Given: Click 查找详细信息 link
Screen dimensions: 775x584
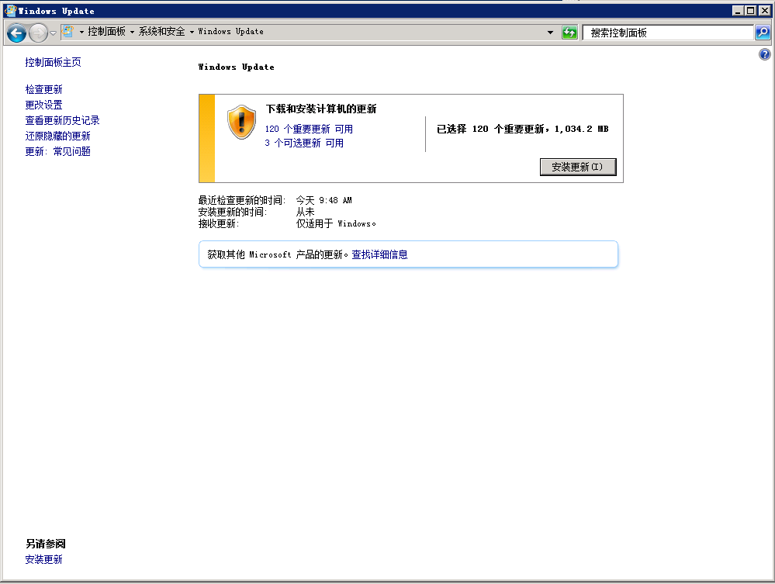Looking at the screenshot, I should pyautogui.click(x=379, y=254).
